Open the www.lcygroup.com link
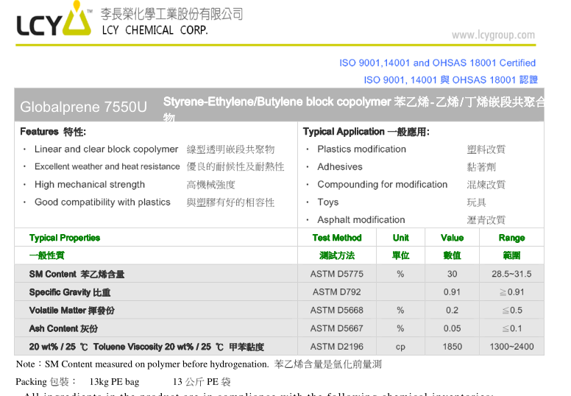This screenshot has height=396, width=571. (x=493, y=35)
